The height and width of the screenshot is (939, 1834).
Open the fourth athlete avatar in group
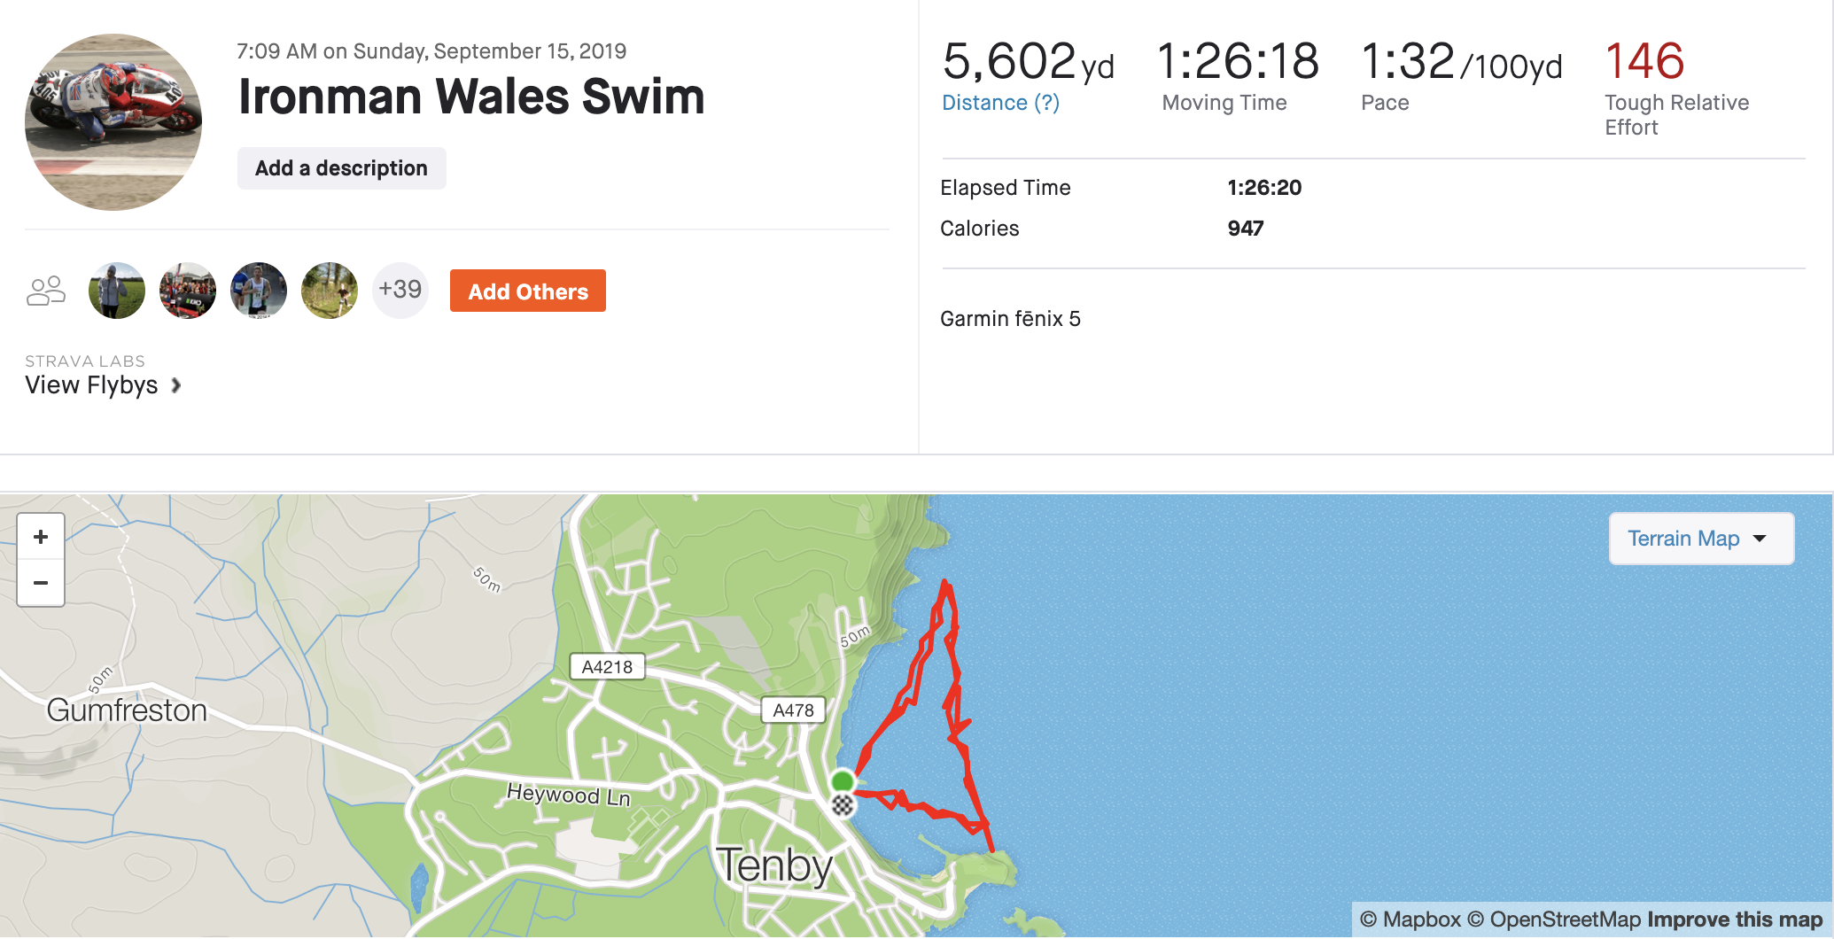(x=330, y=291)
